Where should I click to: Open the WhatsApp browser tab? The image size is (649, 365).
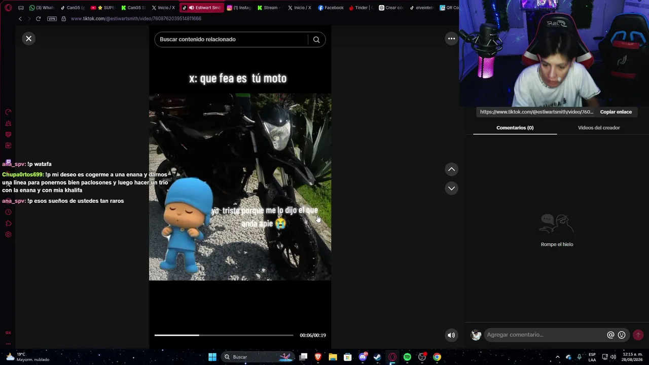pos(42,8)
